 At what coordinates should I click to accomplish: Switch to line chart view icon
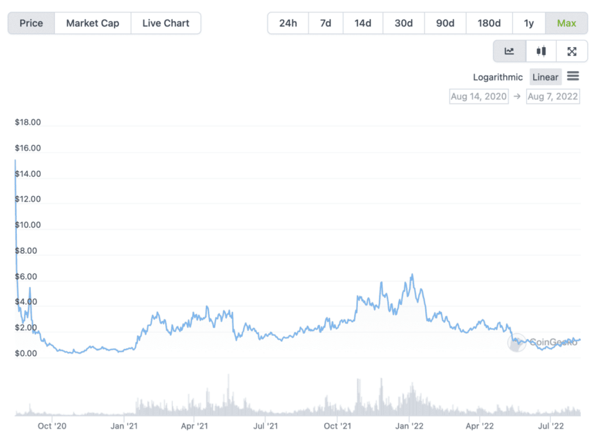click(509, 52)
